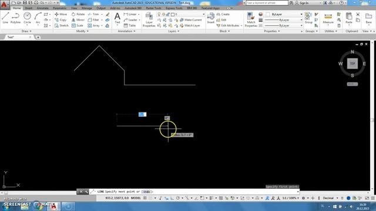Click the Group objects tool
The image size is (376, 211).
click(308, 18)
